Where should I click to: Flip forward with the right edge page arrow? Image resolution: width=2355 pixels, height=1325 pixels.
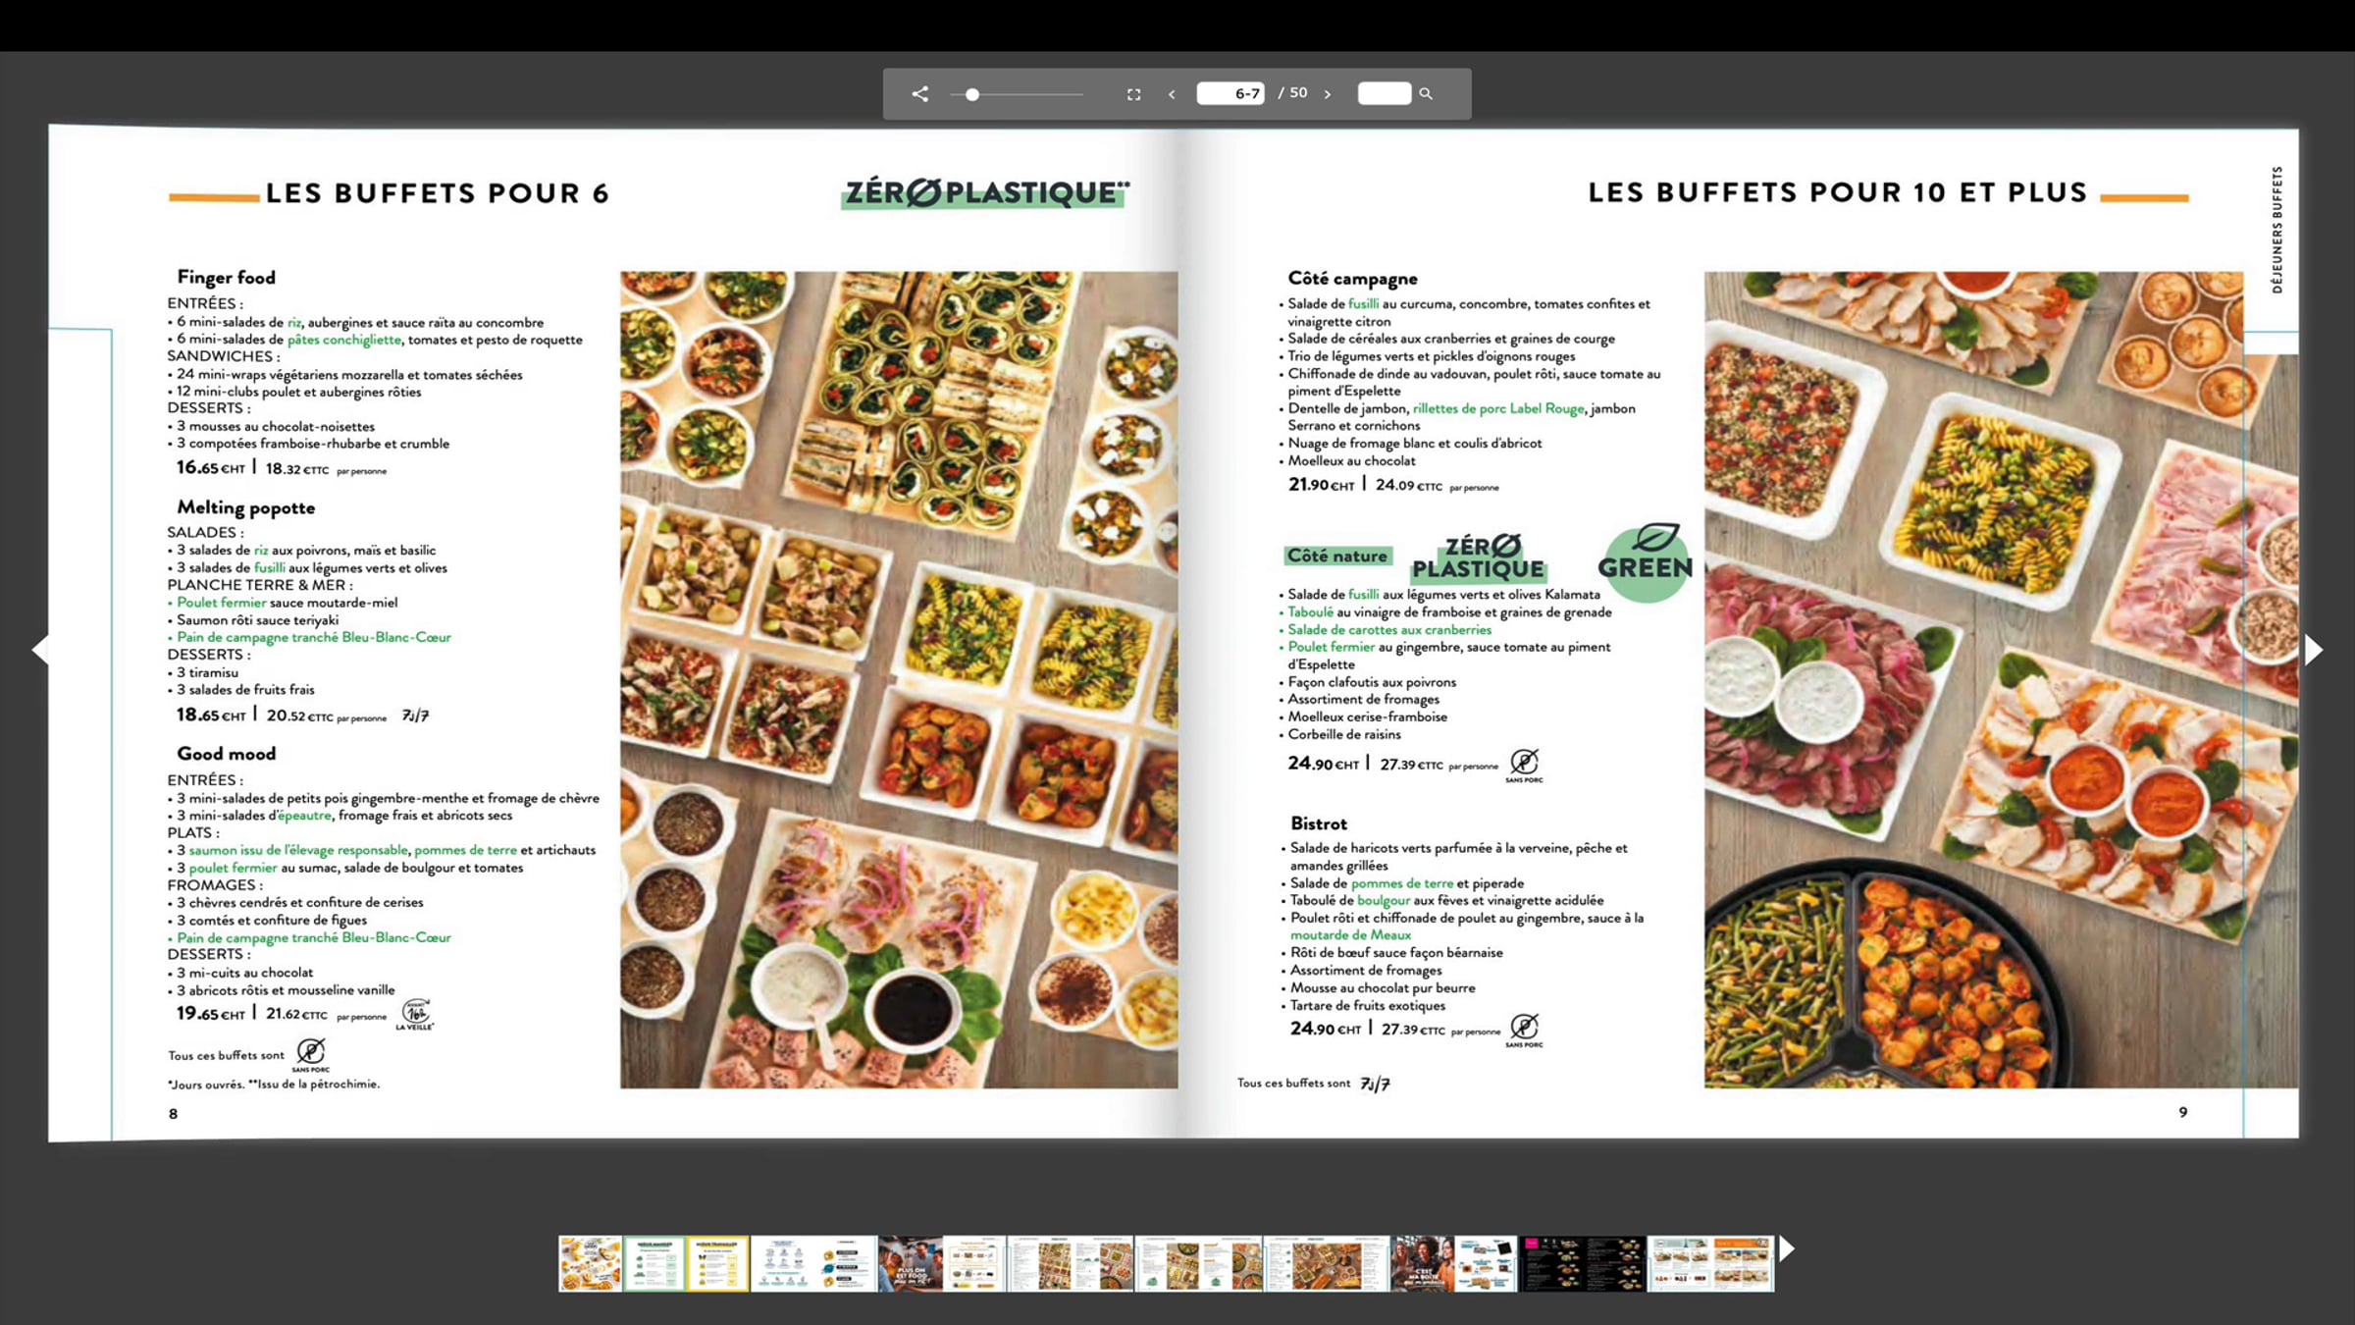2314,649
